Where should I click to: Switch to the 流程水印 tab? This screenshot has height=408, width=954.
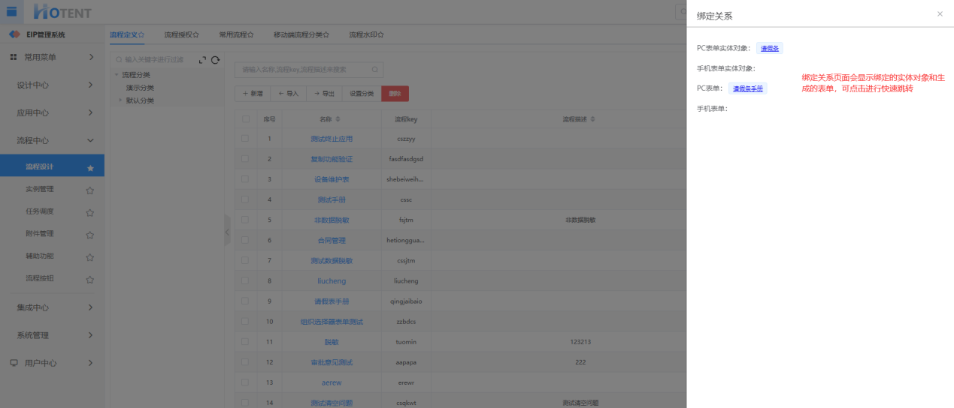[367, 34]
